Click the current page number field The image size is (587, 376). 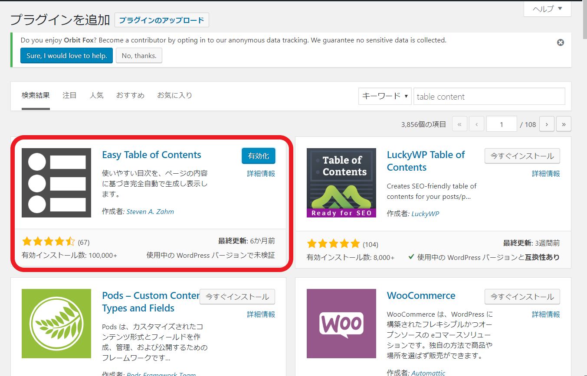502,124
